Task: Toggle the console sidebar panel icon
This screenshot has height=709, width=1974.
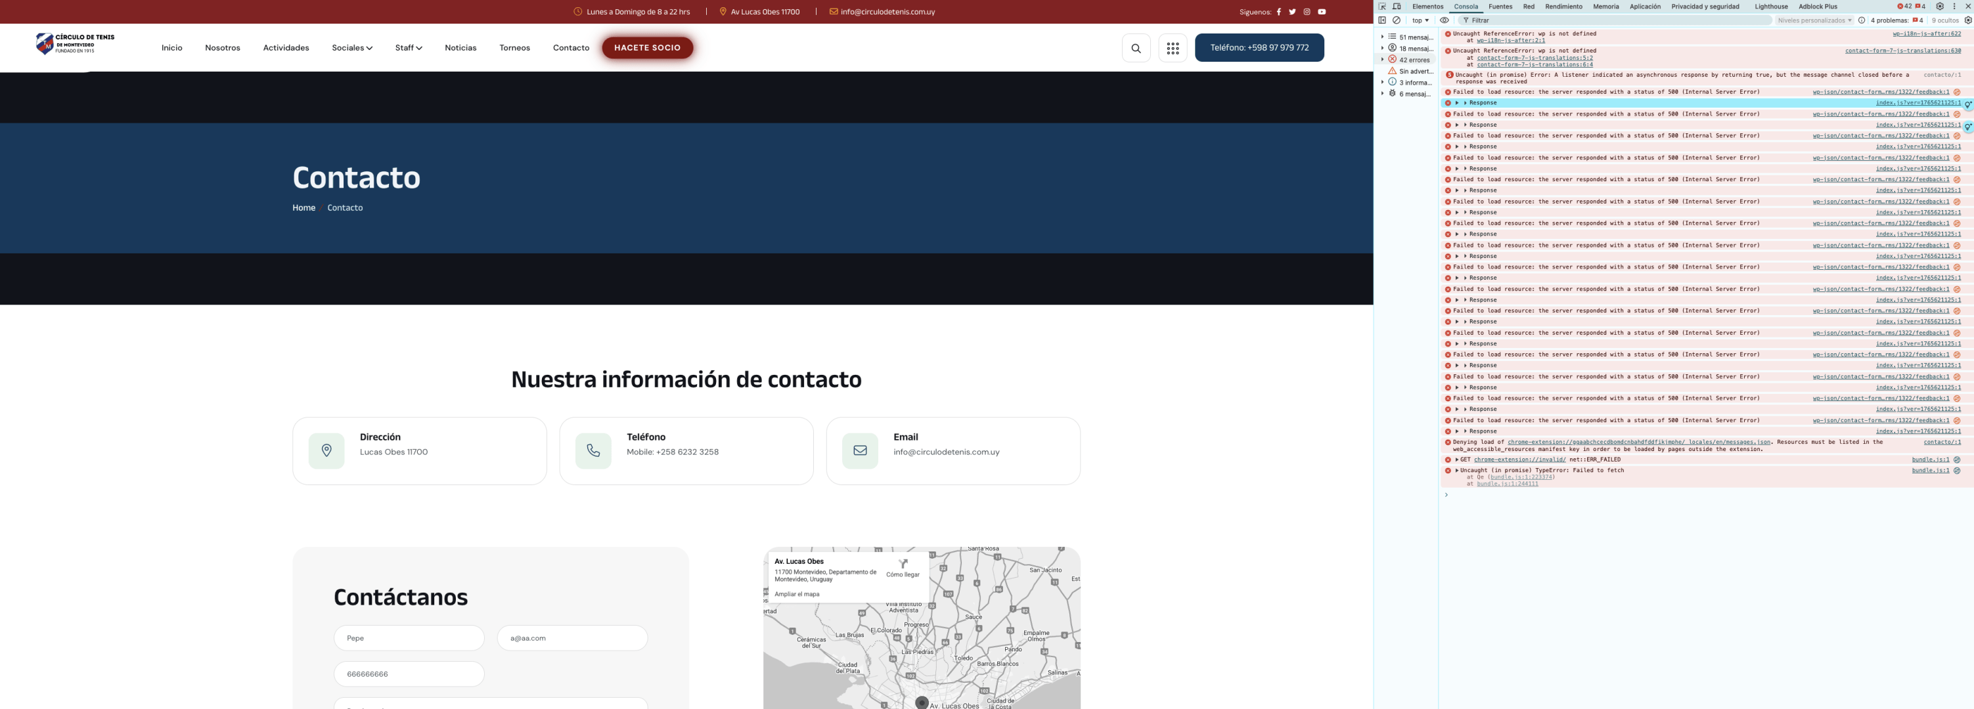Action: 1382,20
